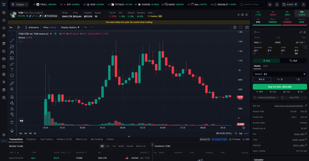This screenshot has height=161, width=309.
Task: Check the Advanced Settings checkbox
Action: click(x=255, y=97)
